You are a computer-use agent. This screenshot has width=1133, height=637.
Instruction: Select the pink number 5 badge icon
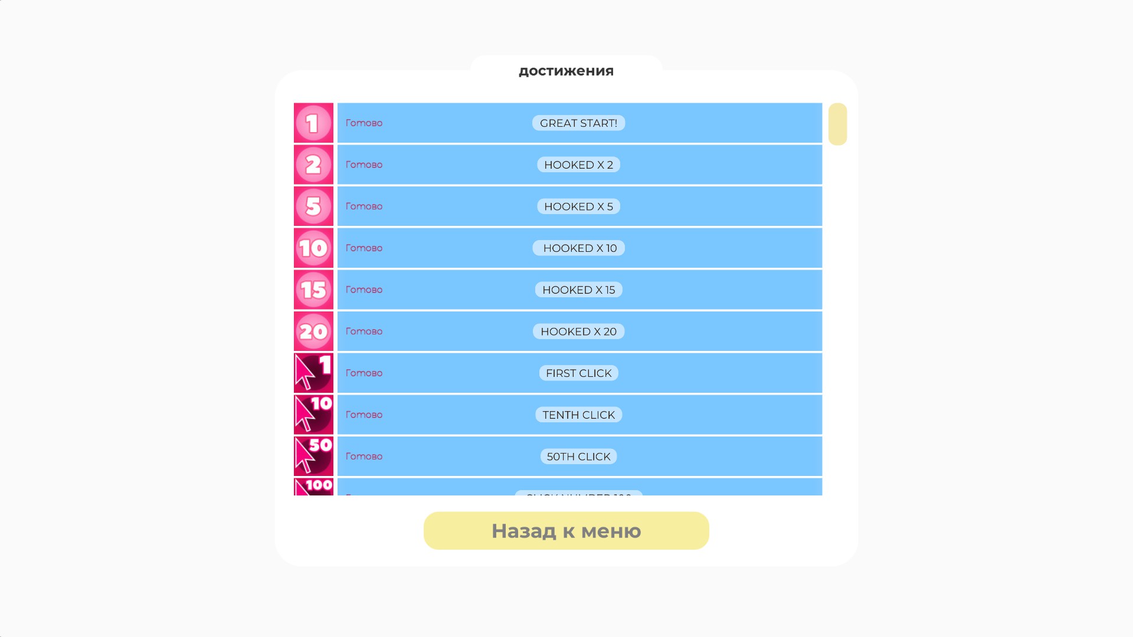(x=313, y=206)
